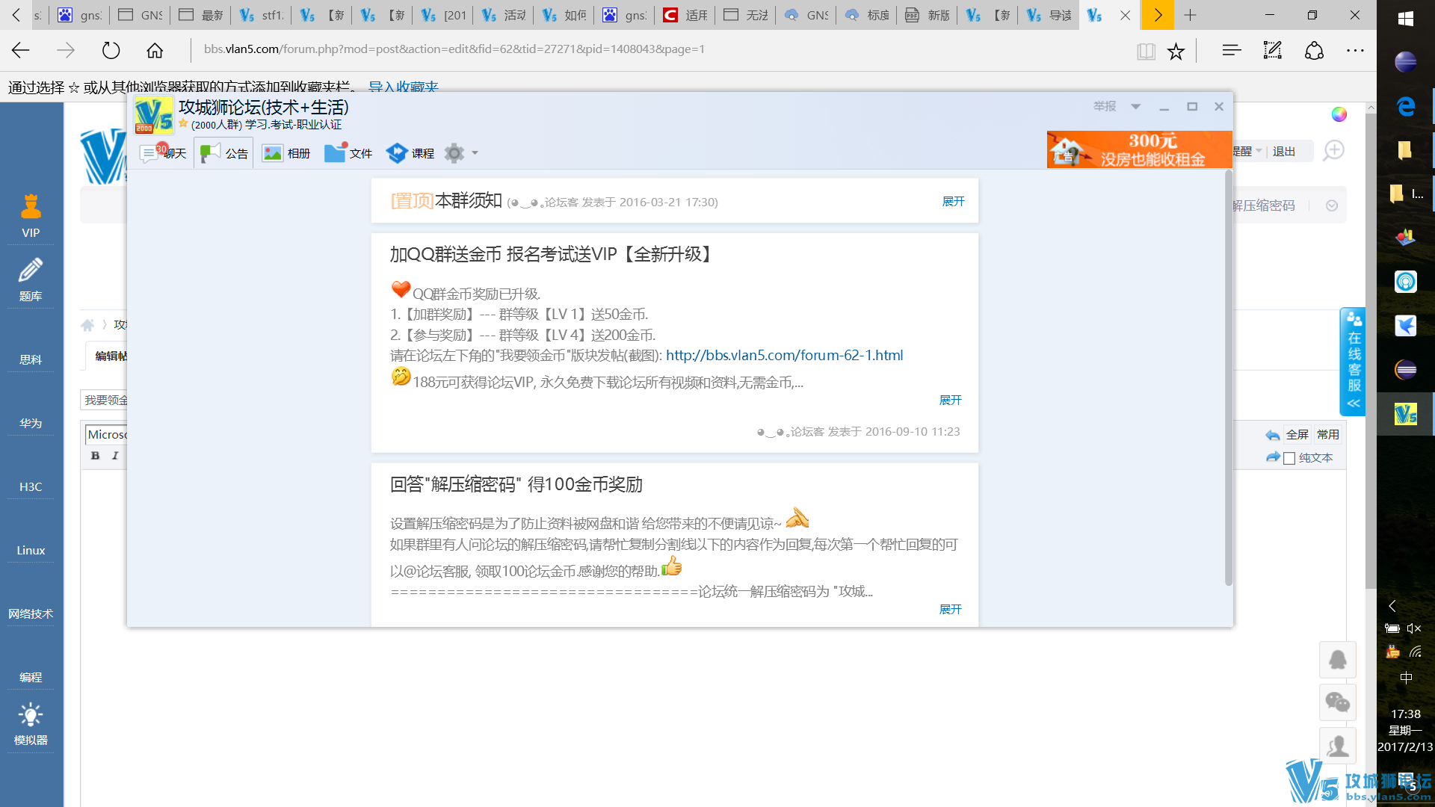
Task: Open the browser more options menu
Action: pos(1355,50)
